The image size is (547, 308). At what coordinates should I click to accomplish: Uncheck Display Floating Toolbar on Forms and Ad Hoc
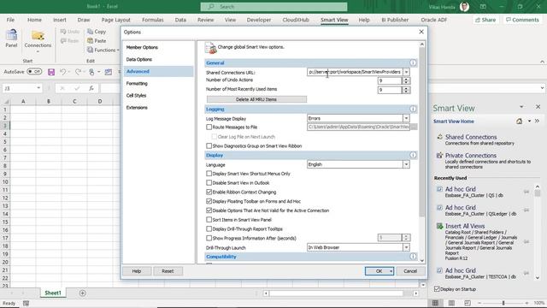(x=209, y=201)
